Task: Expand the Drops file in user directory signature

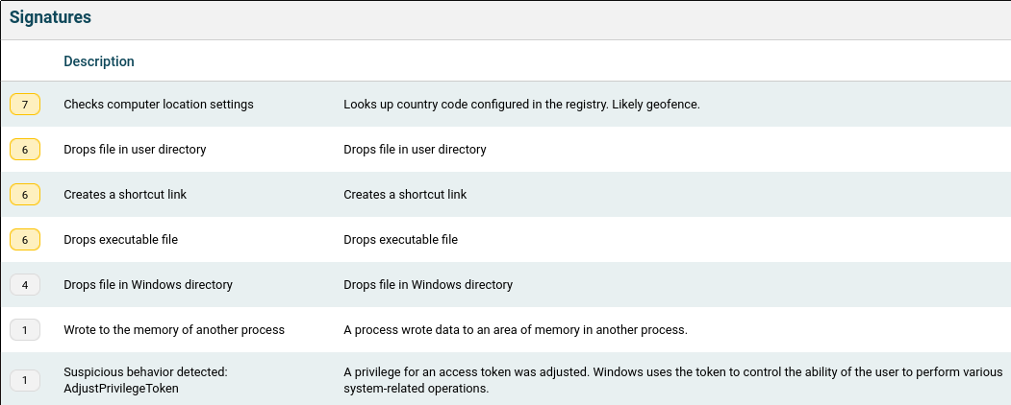Action: click(x=135, y=150)
